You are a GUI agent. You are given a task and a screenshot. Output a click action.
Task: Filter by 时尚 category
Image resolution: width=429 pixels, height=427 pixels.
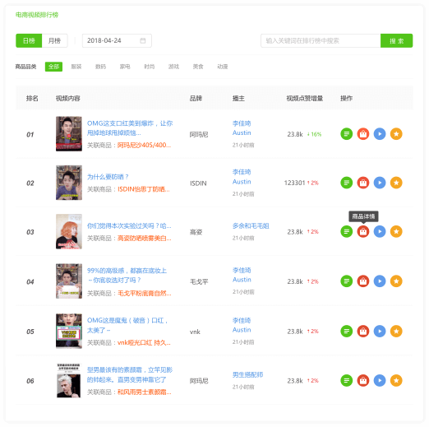(150, 67)
